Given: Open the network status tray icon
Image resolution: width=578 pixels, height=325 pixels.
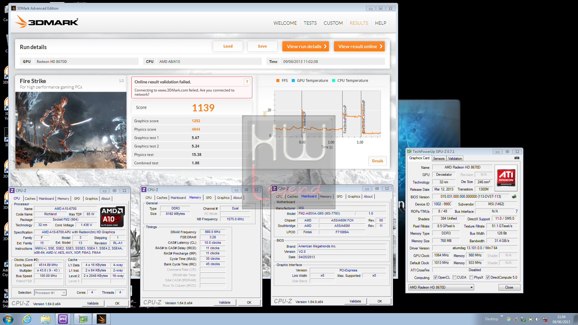Looking at the screenshot, I should [x=545, y=319].
